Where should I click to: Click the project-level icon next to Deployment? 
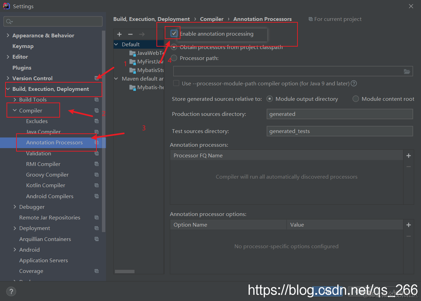tap(97, 228)
